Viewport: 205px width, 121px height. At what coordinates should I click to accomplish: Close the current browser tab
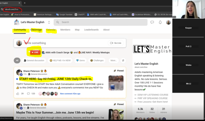click(x=19, y=3)
